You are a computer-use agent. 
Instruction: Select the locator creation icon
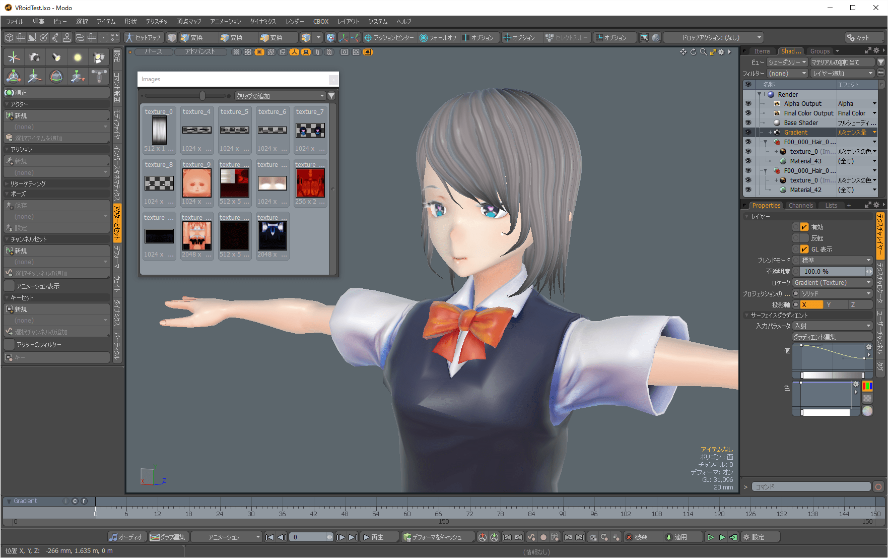coord(14,57)
